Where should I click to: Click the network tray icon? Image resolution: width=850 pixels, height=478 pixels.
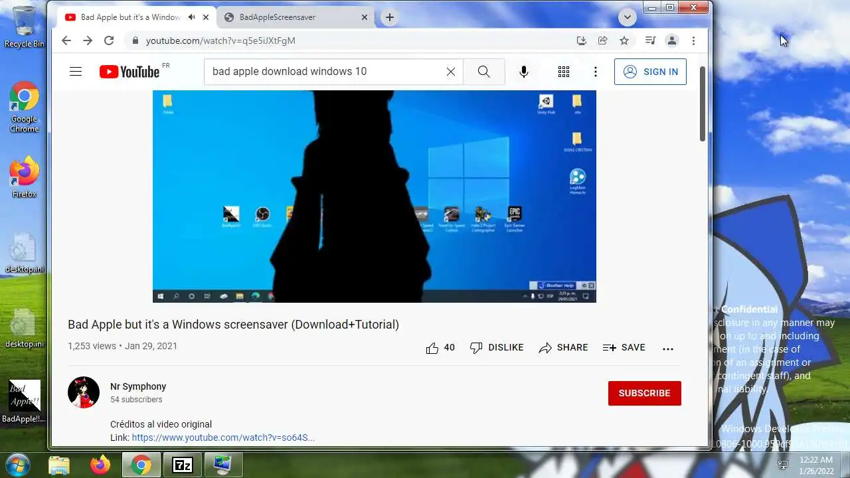[783, 465]
